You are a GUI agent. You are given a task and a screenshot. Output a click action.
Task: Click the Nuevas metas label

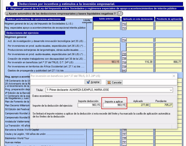(x=13, y=142)
